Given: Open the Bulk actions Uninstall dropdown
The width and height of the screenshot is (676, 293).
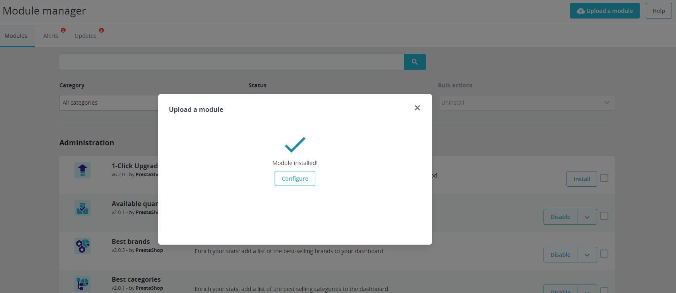Looking at the screenshot, I should (526, 103).
